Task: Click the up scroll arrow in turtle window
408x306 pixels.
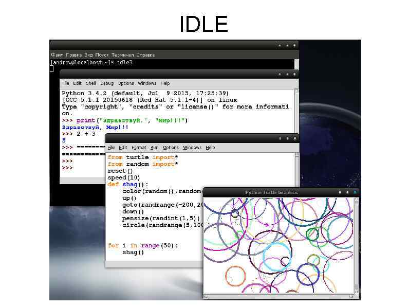Action: [357, 200]
